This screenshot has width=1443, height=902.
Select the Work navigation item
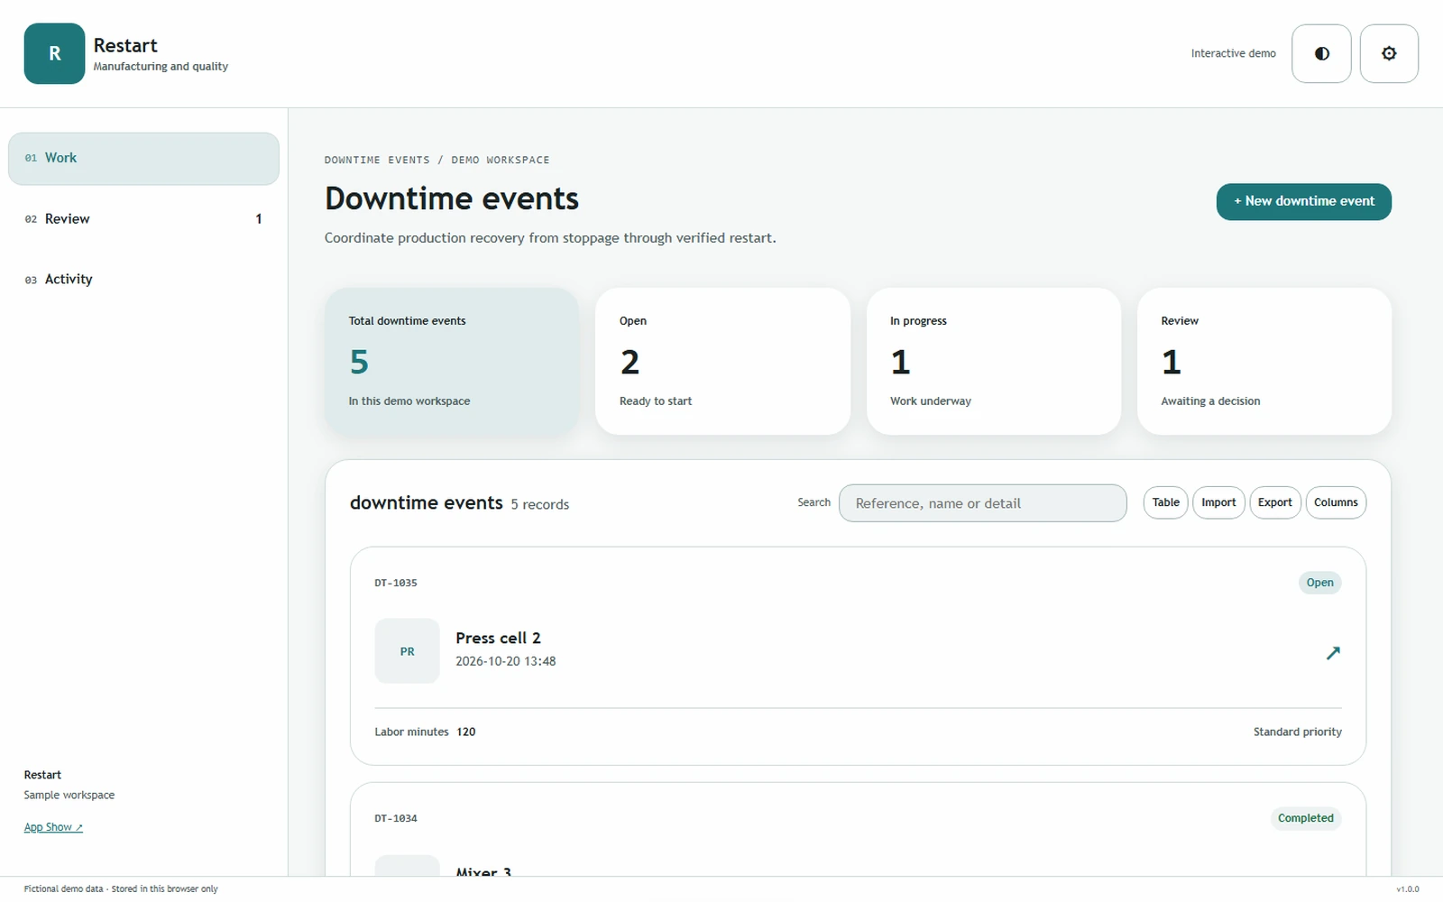coord(143,159)
